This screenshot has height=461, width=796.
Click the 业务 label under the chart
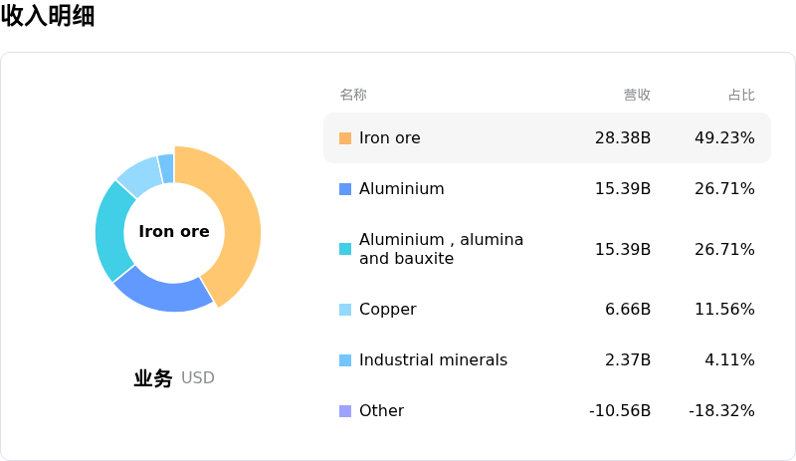[153, 378]
